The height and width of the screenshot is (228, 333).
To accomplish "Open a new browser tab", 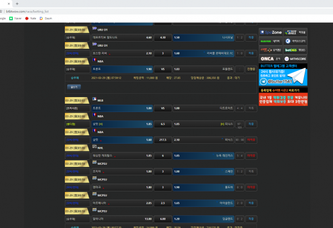I will coord(17,3).
